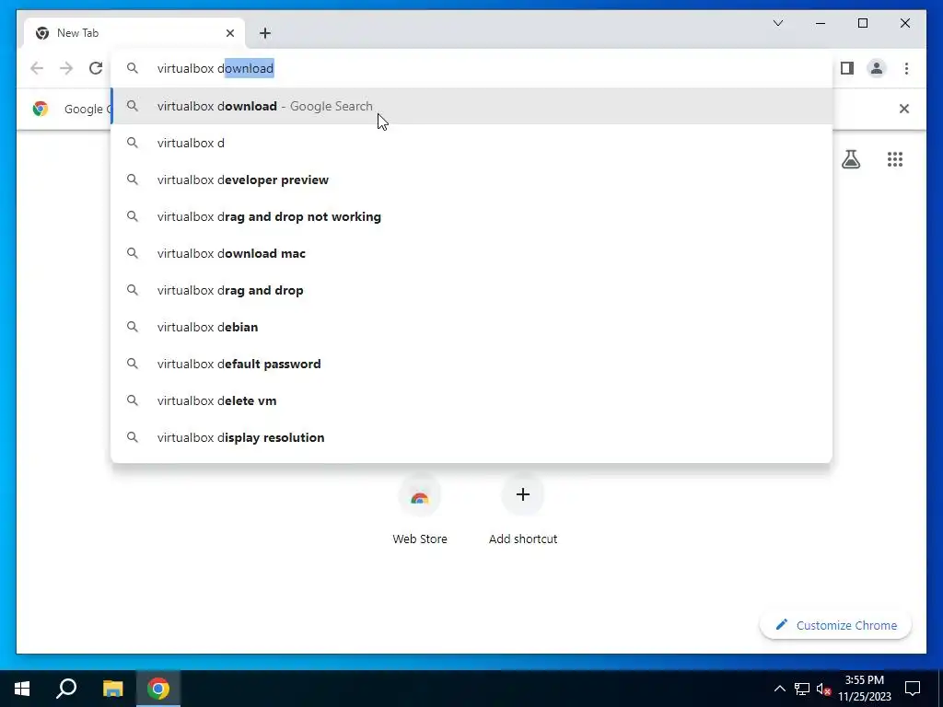The image size is (943, 707).
Task: Pick the suggestion virtualbox display resolution
Action: (472, 437)
